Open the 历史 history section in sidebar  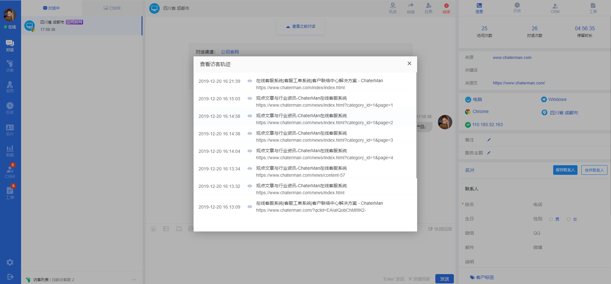(x=10, y=108)
